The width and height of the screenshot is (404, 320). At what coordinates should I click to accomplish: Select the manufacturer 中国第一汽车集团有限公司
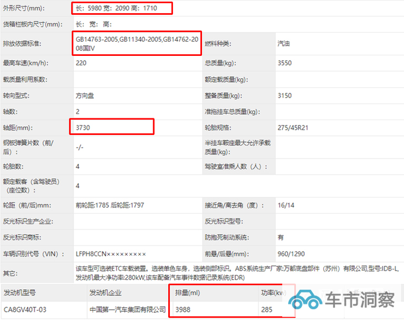[x=128, y=309]
